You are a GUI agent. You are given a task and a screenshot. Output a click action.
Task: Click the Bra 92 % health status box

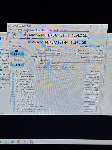coord(17,52)
